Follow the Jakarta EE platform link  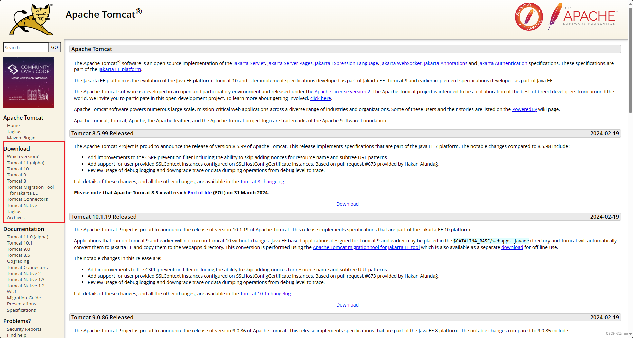point(120,69)
